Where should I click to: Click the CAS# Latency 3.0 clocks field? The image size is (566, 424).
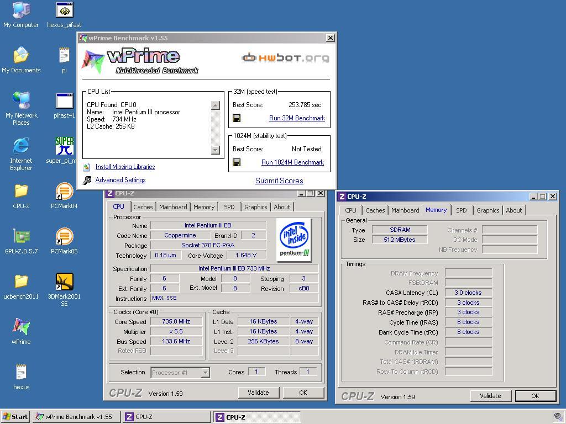point(468,293)
